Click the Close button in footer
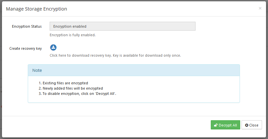 pyautogui.click(x=251, y=125)
